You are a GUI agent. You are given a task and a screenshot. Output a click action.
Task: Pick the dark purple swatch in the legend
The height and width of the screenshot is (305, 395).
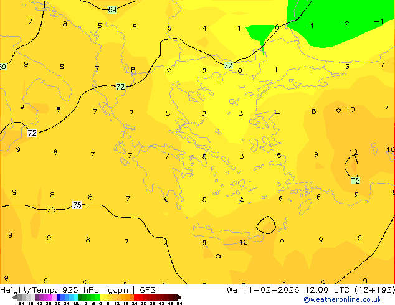(x=37, y=297)
